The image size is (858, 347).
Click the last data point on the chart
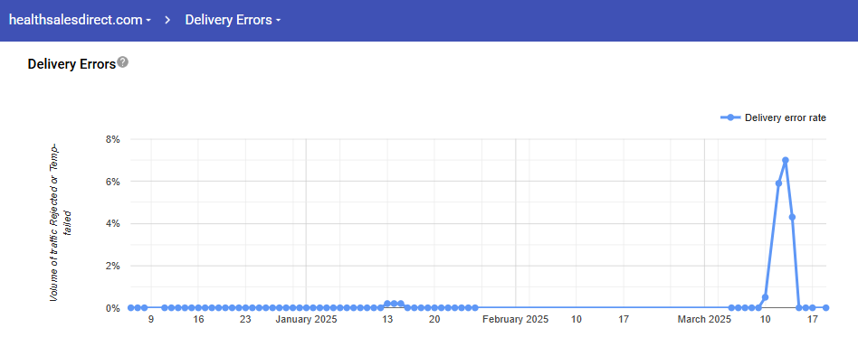(825, 307)
